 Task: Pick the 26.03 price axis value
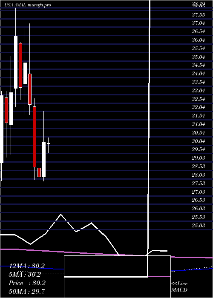pyautogui.click(x=198, y=209)
